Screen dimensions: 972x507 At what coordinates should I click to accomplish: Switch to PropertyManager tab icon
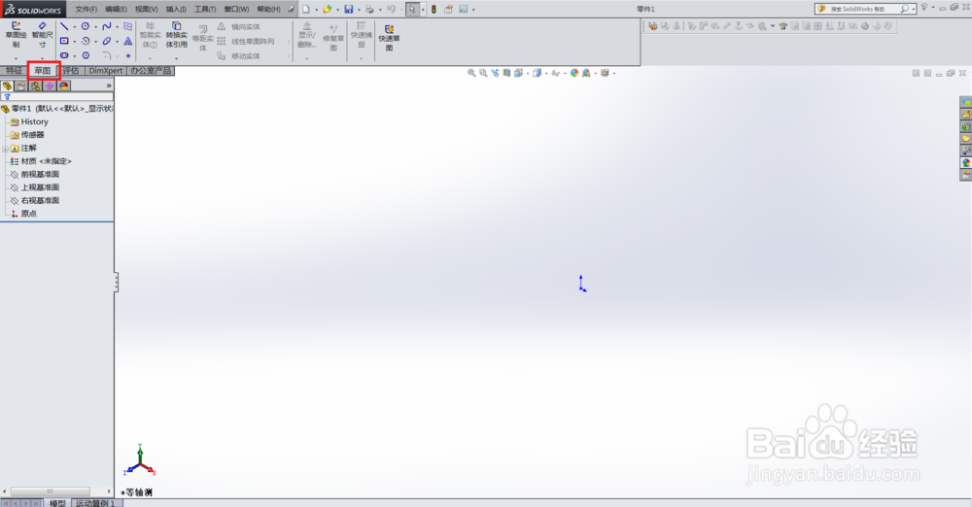pos(21,85)
